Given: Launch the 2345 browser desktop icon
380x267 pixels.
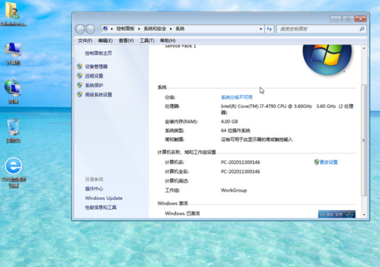Looking at the screenshot, I should pos(14,172).
